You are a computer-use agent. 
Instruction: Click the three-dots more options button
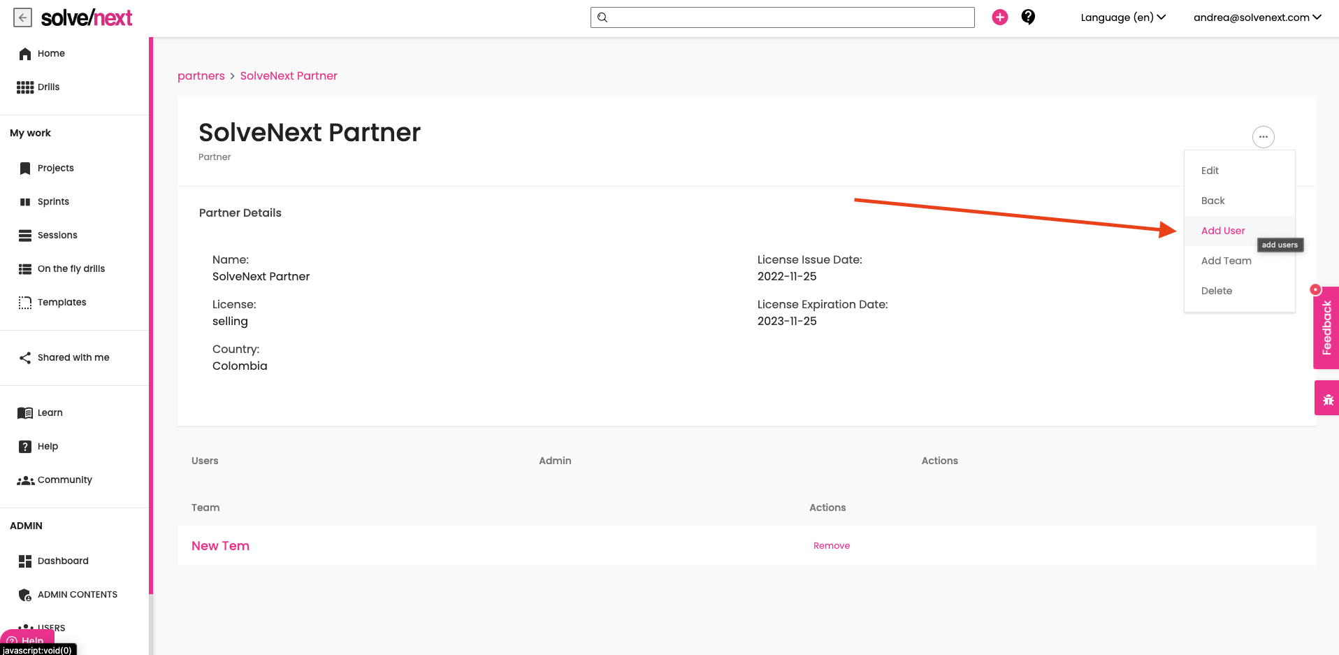(x=1263, y=136)
